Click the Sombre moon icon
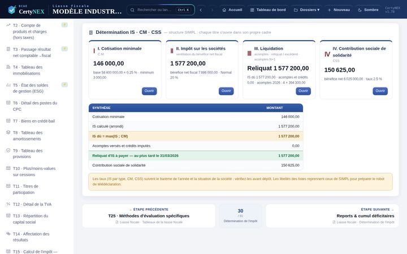The height and width of the screenshot is (254, 407). click(x=360, y=10)
